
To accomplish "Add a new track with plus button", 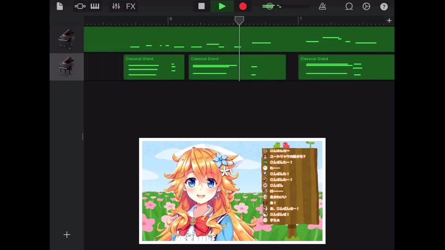I will click(67, 235).
